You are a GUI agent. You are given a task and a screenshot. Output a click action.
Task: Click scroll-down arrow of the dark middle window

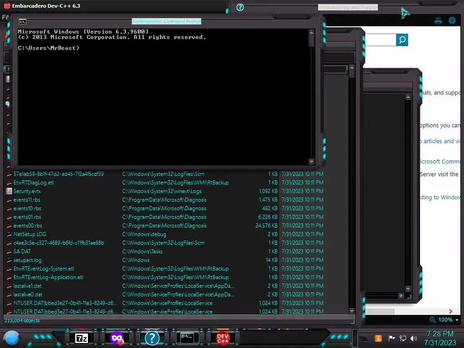pos(408,289)
